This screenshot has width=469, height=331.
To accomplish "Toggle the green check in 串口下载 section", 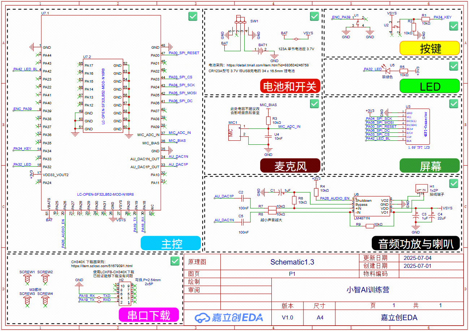I will click(x=175, y=261).
